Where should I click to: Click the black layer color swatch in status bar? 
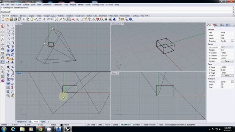pos(61,125)
